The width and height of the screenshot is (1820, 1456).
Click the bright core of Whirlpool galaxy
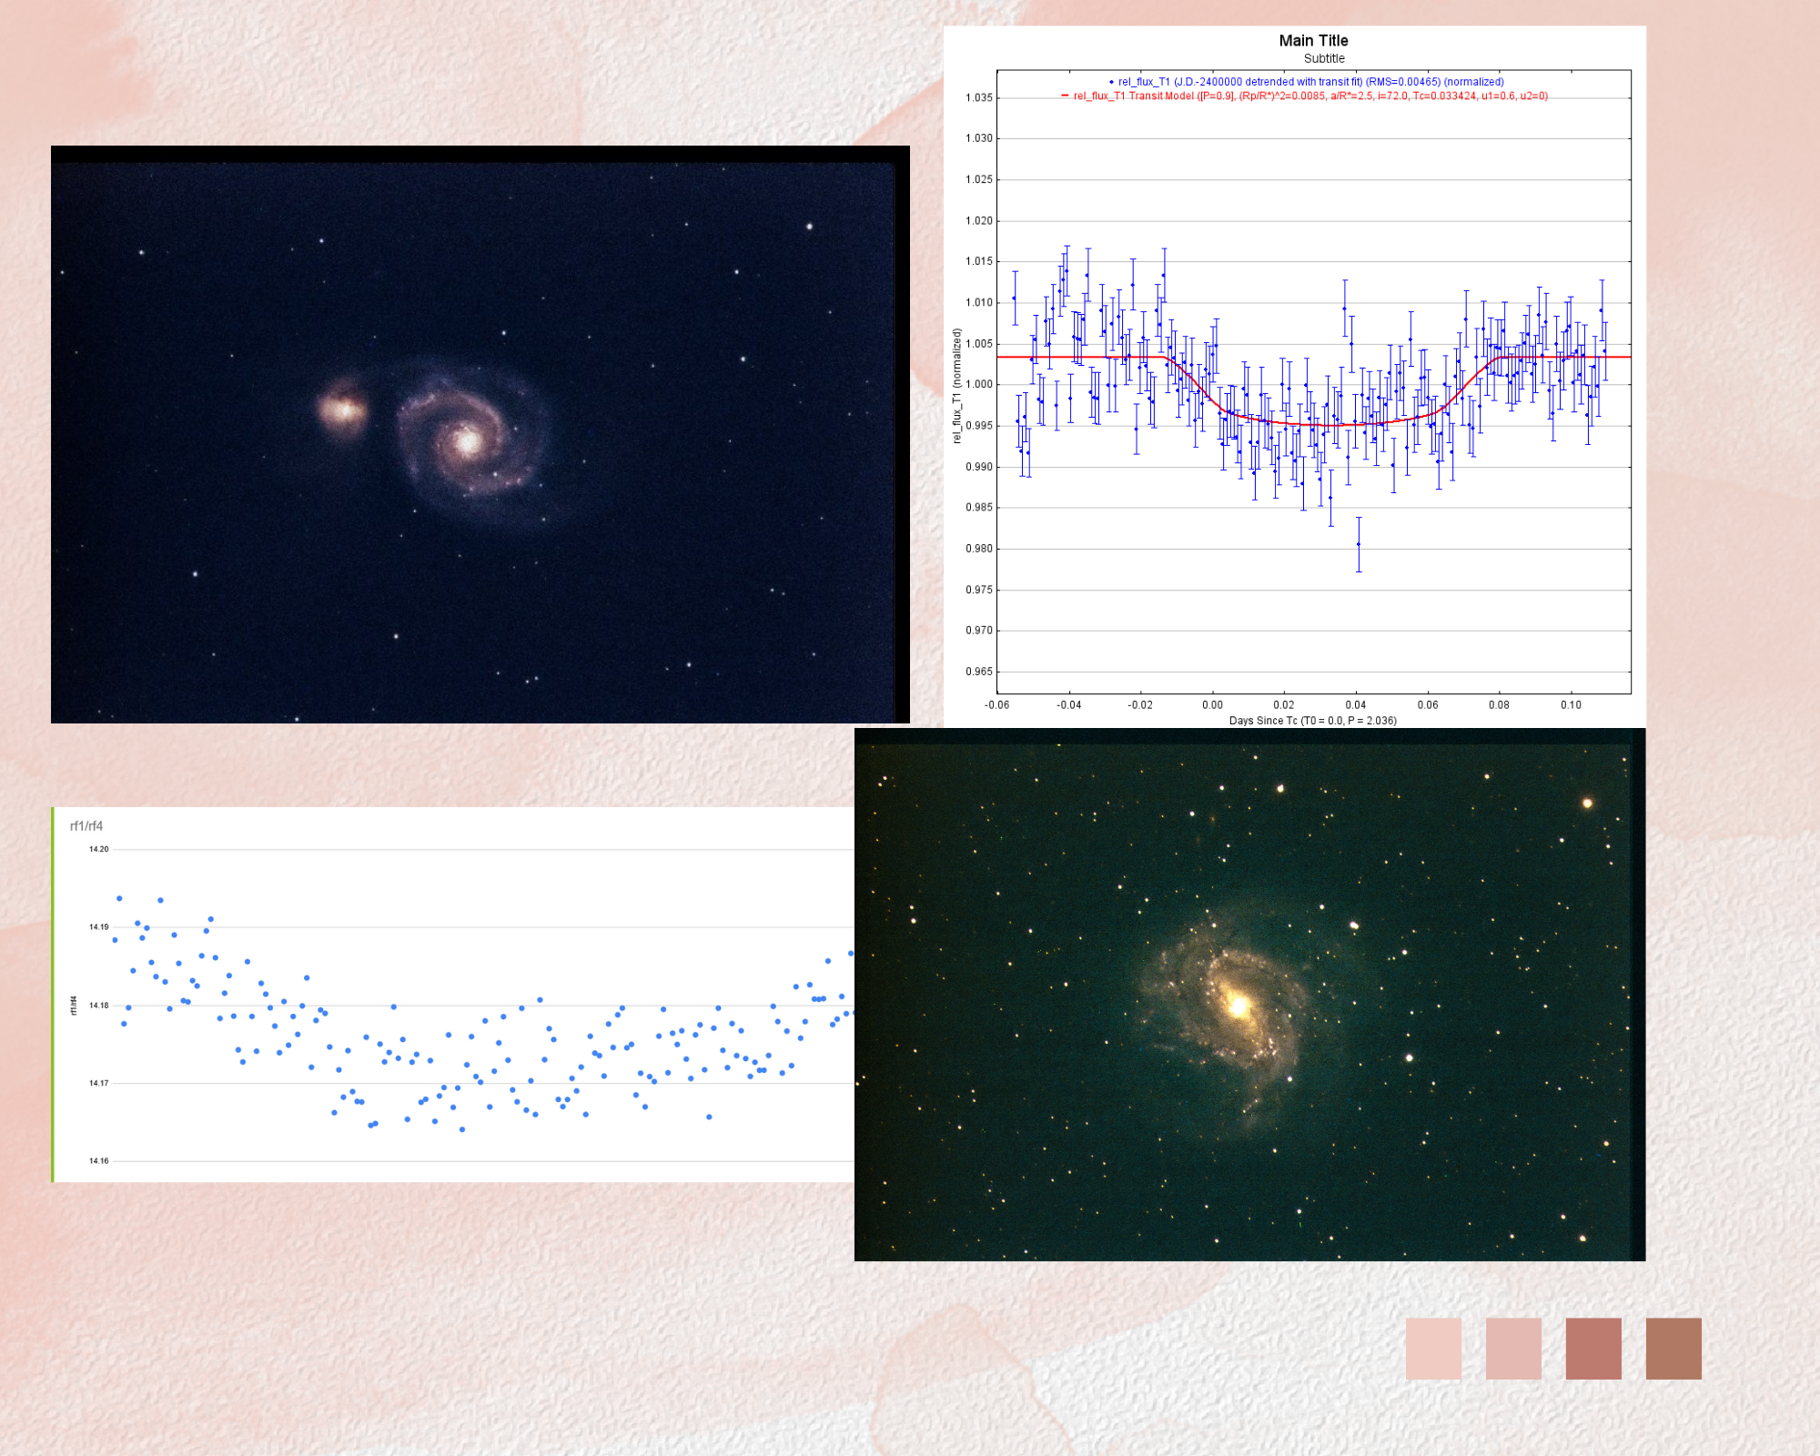coord(468,442)
